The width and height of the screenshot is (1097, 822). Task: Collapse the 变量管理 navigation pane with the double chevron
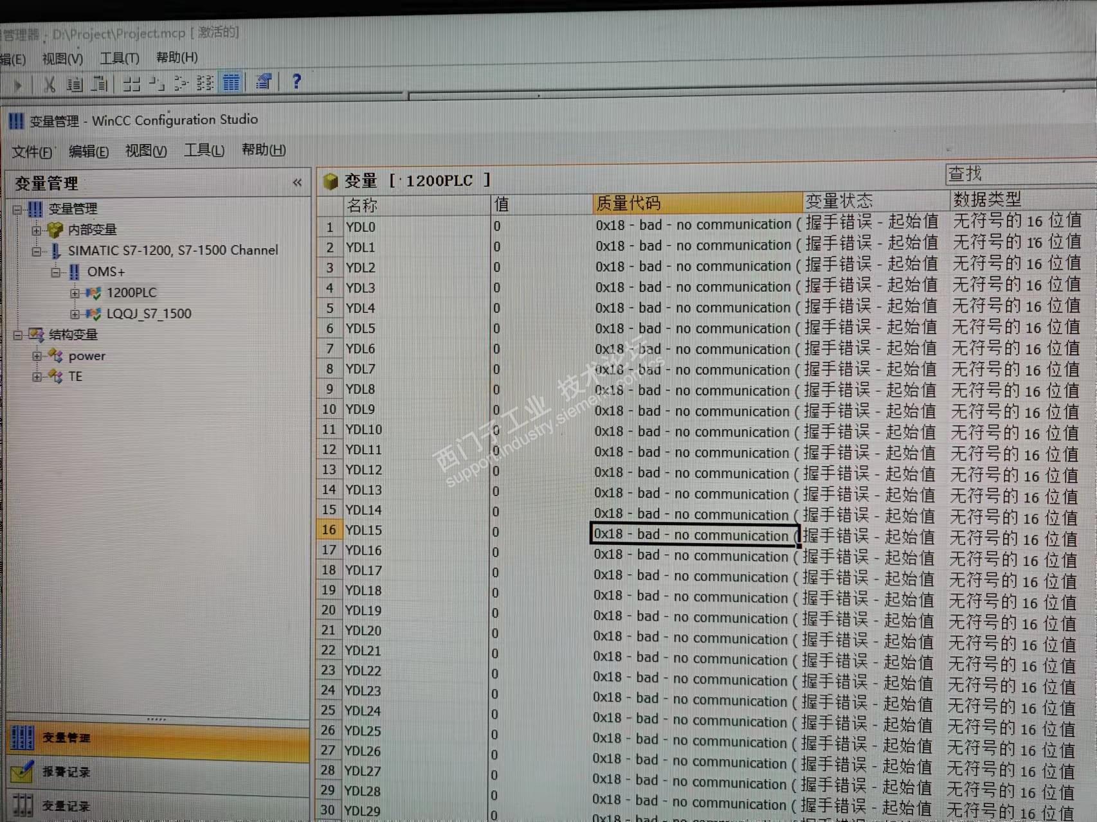pyautogui.click(x=297, y=183)
